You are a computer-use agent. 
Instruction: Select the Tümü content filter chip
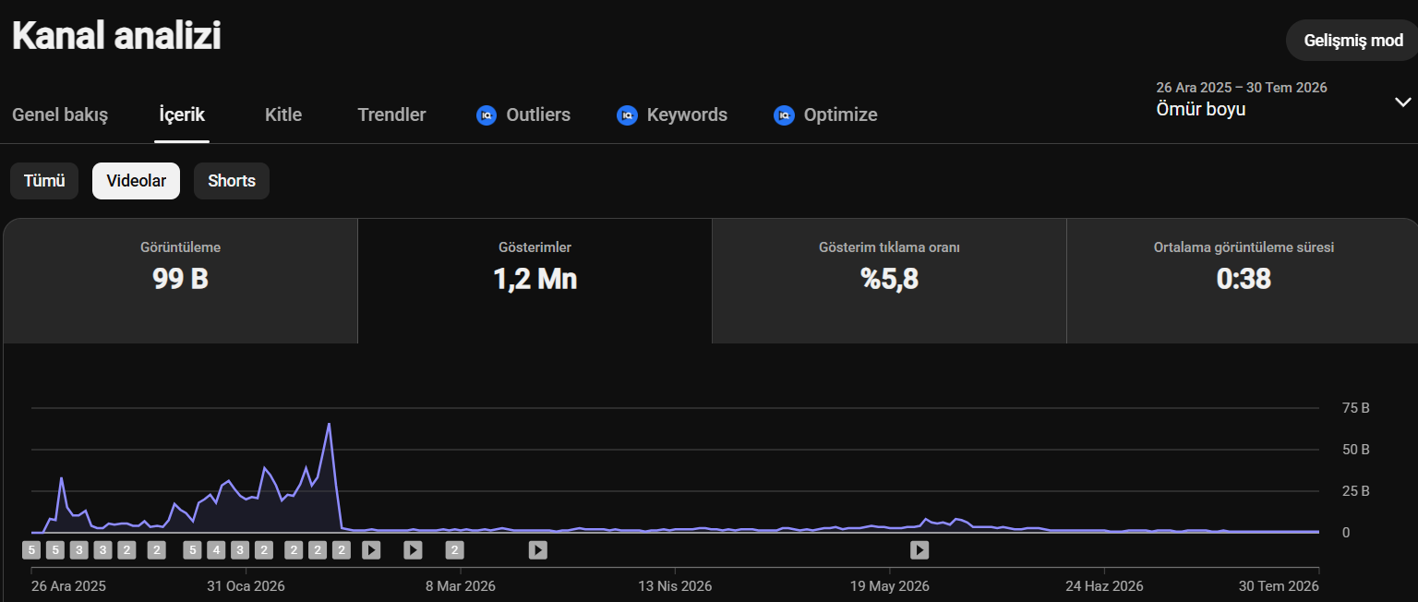(x=44, y=181)
